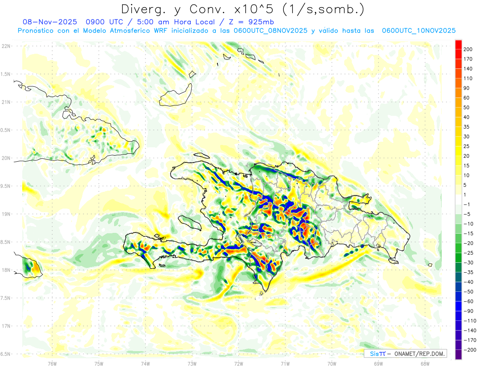This screenshot has width=477, height=369.
Task: Click the white colorbar swatch between 1 and -1
Action: coord(458,199)
